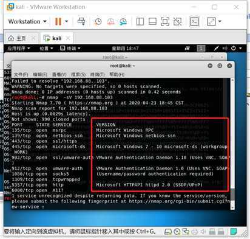Click the CD/DVD drive status icon

[x=177, y=232]
